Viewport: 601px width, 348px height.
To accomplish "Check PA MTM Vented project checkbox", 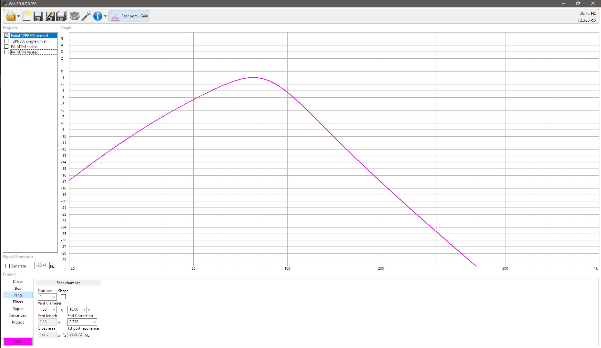I will [6, 52].
